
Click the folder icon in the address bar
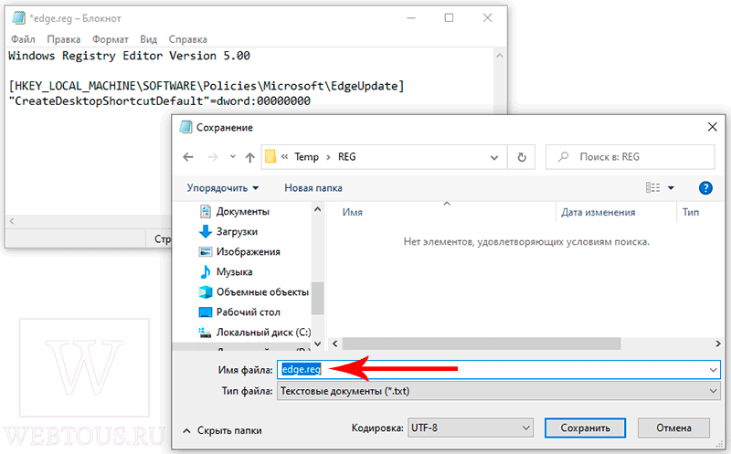coord(270,156)
